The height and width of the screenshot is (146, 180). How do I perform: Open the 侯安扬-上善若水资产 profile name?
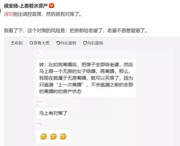tap(26, 6)
